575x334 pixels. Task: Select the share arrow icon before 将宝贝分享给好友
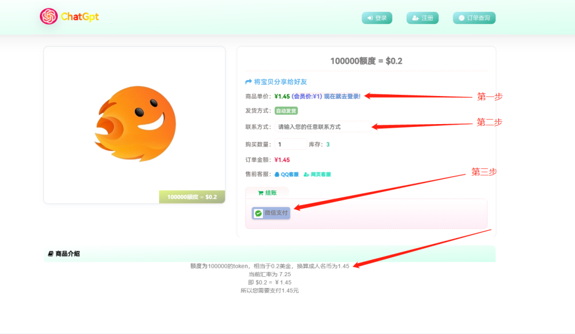point(248,81)
